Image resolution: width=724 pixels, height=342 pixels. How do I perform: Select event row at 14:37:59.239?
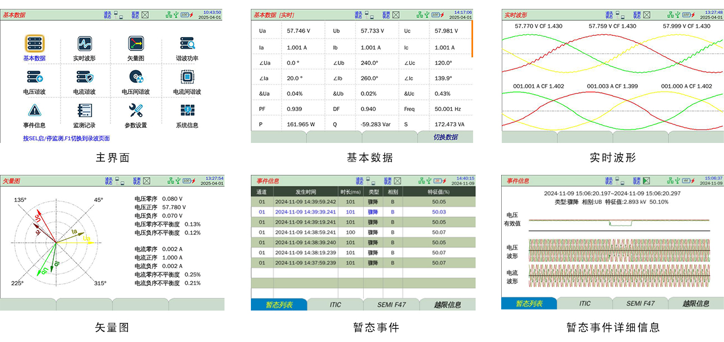pyautogui.click(x=363, y=262)
